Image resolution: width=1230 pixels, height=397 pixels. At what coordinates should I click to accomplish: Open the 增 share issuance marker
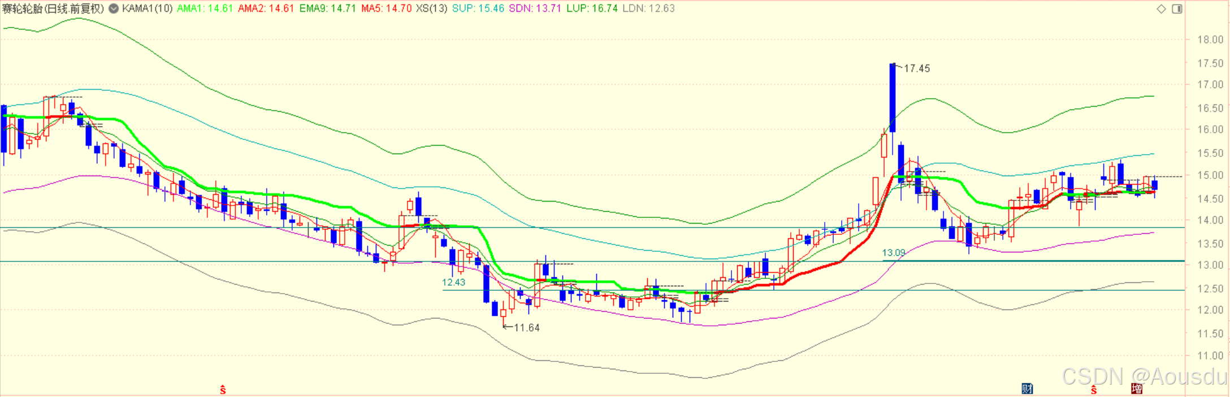[x=1137, y=389]
